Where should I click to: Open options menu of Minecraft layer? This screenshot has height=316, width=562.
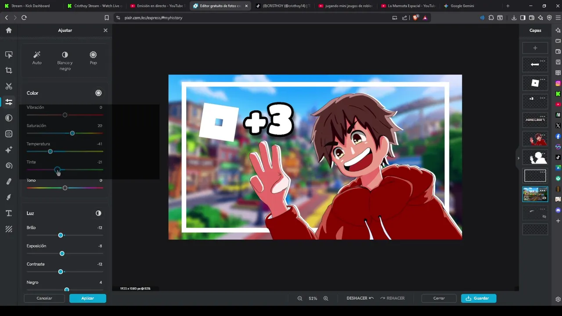(543, 116)
